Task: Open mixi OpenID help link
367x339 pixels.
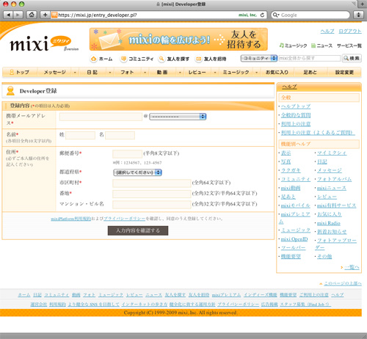Action: coord(294,239)
